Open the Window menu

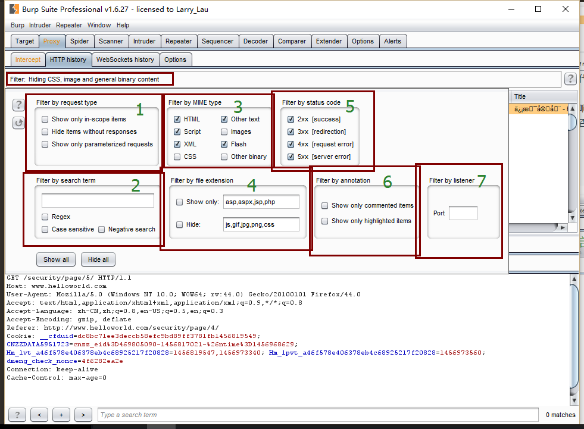(x=99, y=25)
